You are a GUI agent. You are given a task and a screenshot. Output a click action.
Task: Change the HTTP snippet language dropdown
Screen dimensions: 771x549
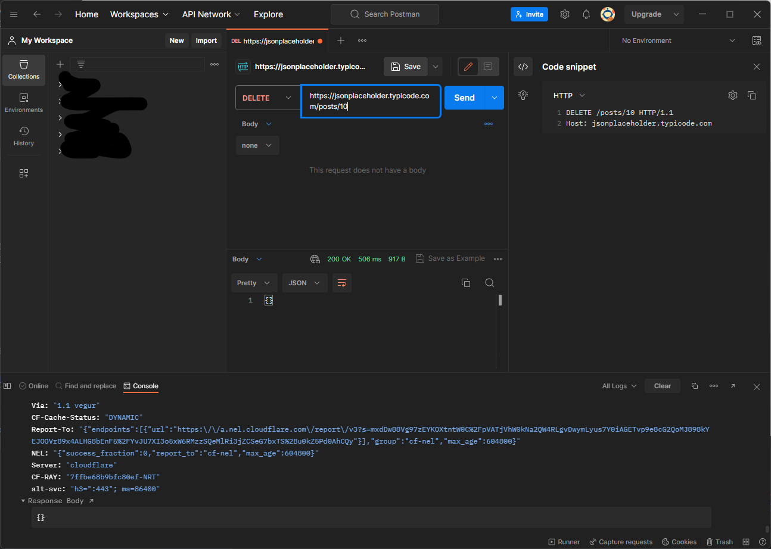click(x=570, y=95)
